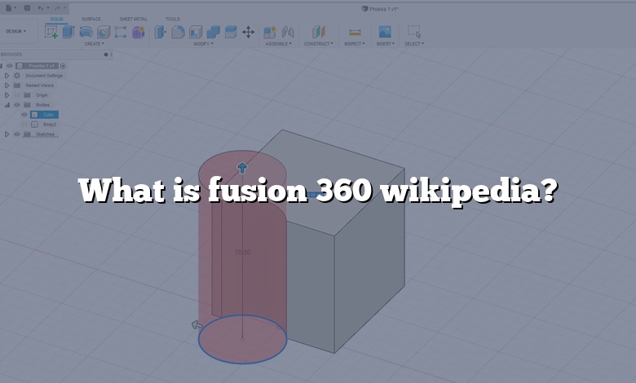Image resolution: width=636 pixels, height=383 pixels.
Task: Collapse the Browser panel using its side handle
Action: pos(112,55)
